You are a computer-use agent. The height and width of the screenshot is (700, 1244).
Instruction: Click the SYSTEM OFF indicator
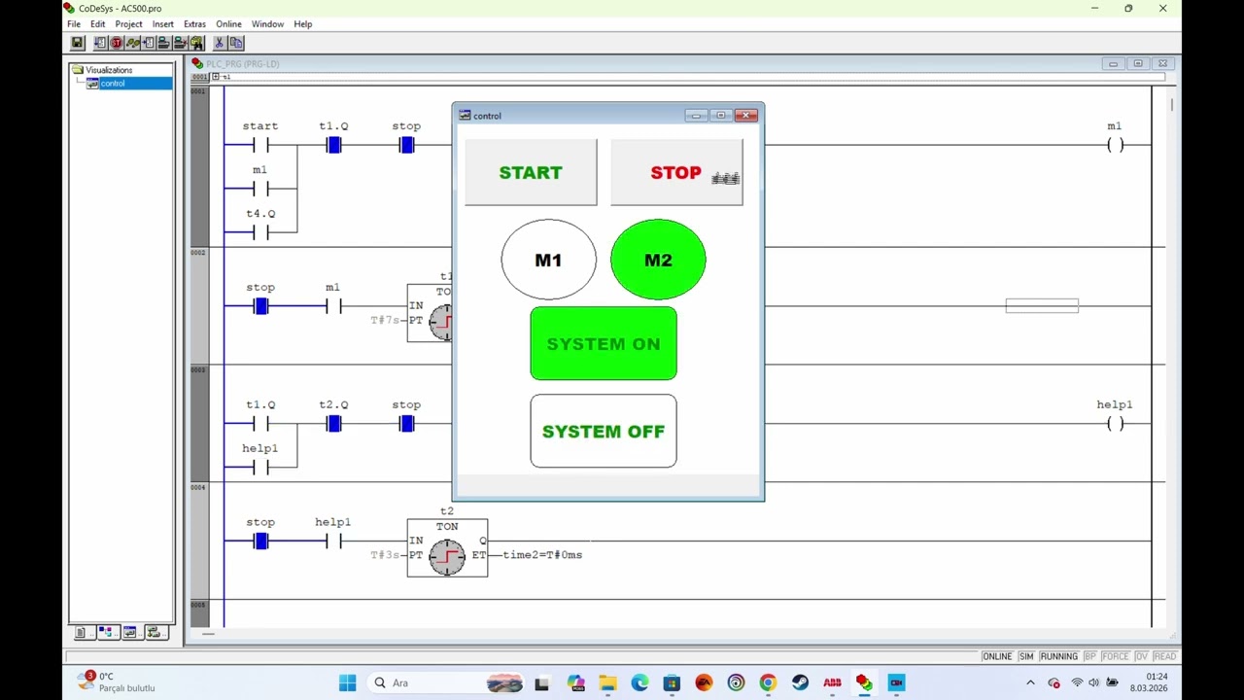coord(604,431)
